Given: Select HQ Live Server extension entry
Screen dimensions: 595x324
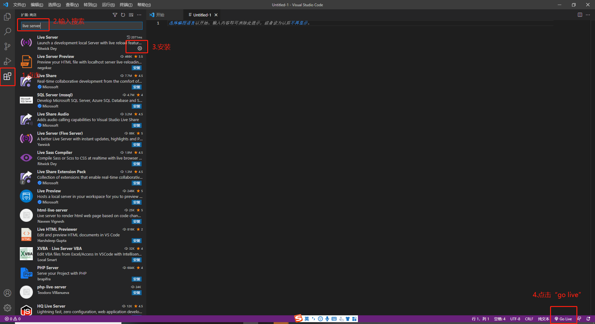Looking at the screenshot, I should click(x=81, y=309).
